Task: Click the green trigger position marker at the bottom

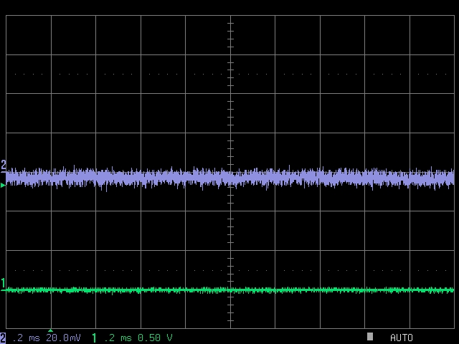Action: click(50, 330)
